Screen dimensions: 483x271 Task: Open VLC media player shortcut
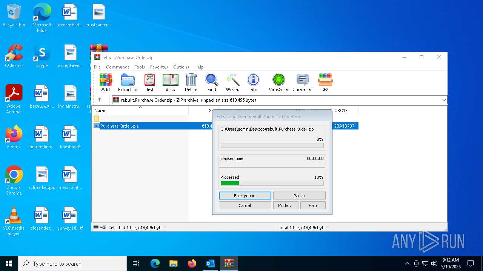pos(14,221)
